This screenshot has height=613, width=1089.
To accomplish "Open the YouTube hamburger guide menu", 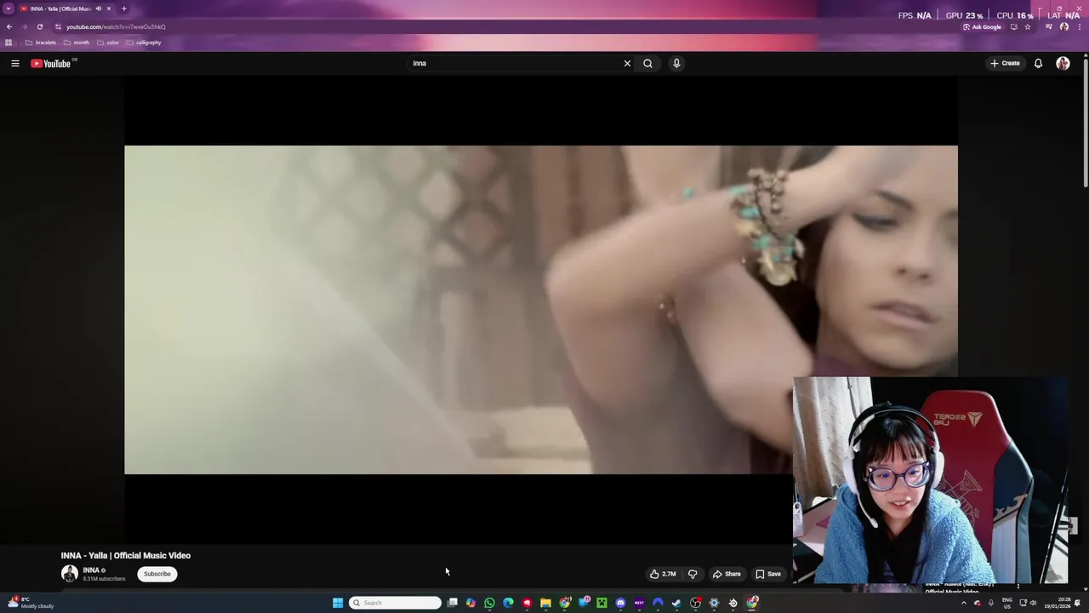I will coord(15,63).
